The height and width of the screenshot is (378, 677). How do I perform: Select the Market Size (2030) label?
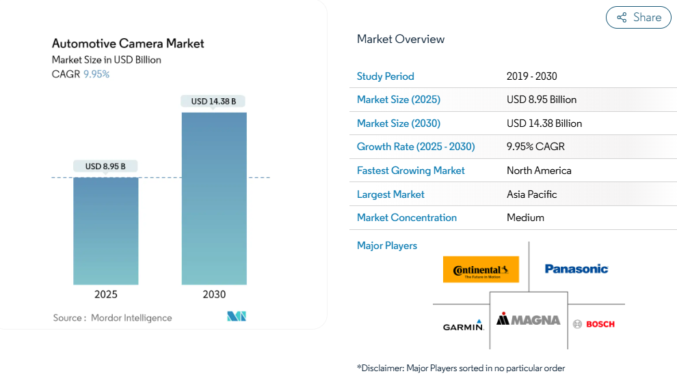399,123
